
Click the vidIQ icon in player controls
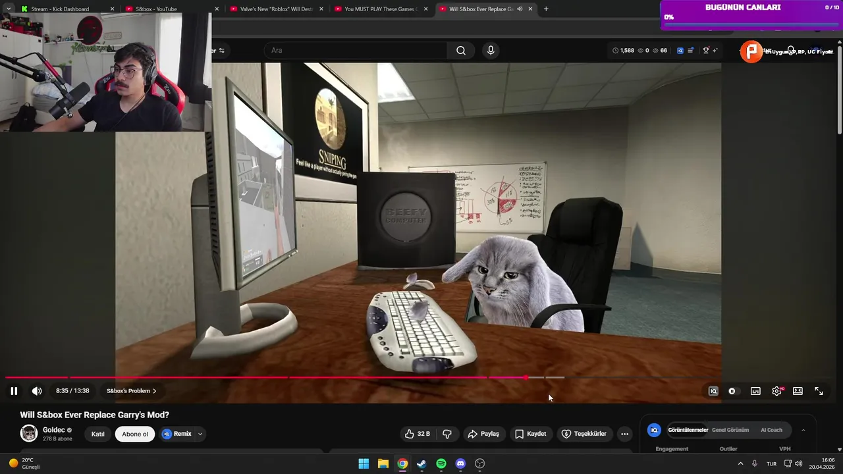[x=713, y=391]
